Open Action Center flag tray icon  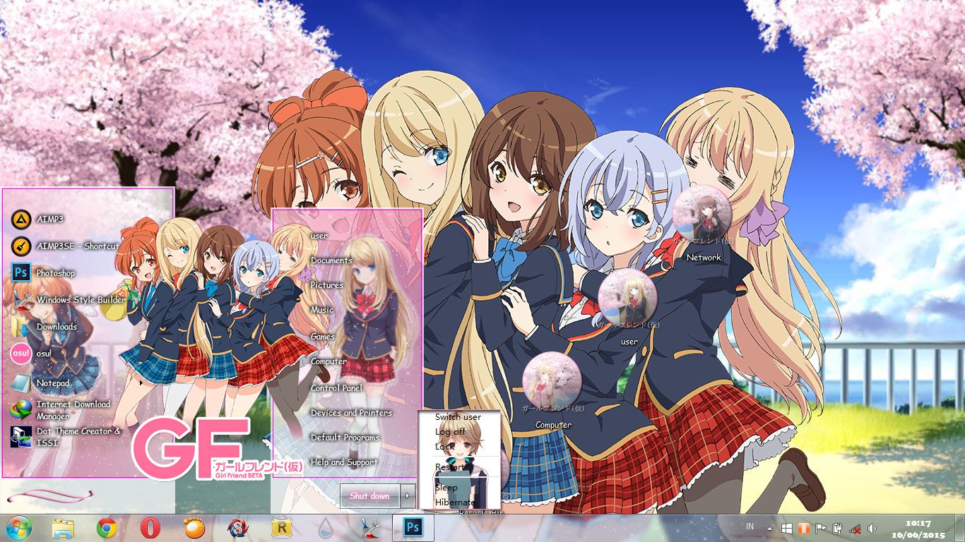click(820, 529)
